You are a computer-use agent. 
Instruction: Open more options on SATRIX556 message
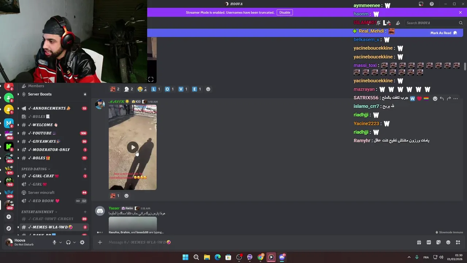(456, 99)
